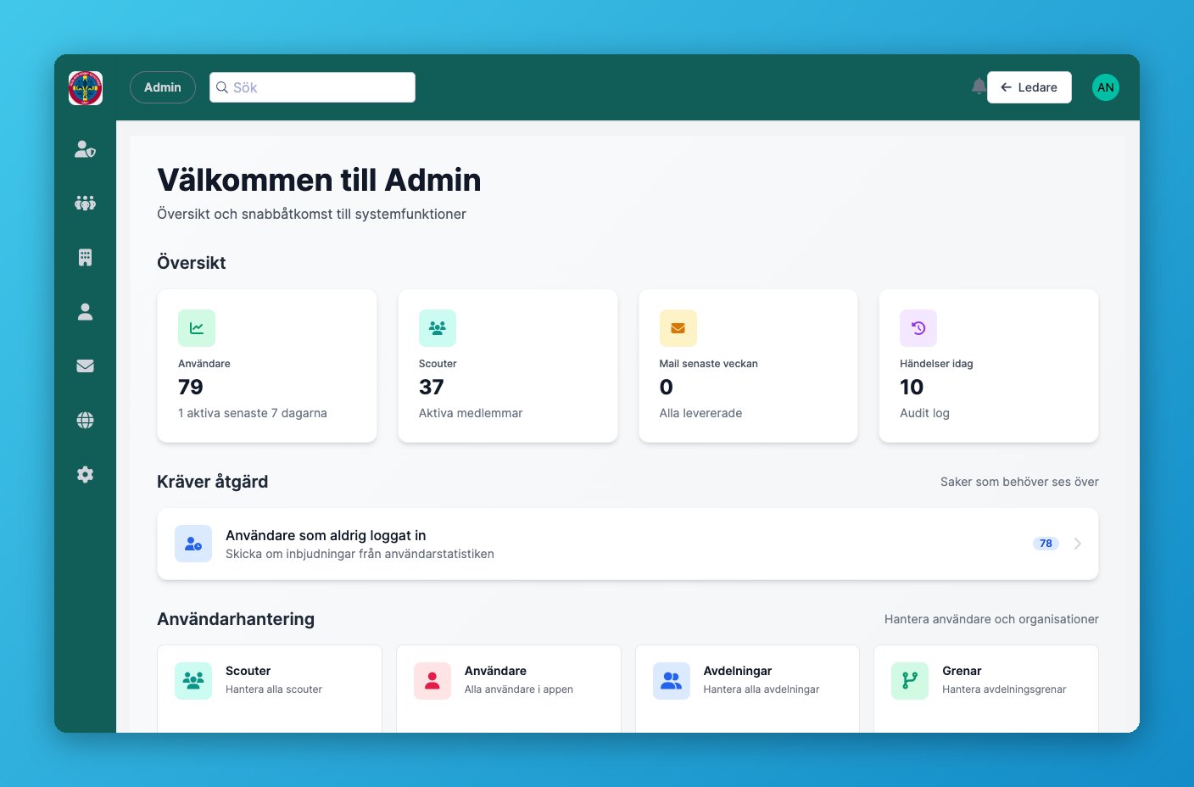Image resolution: width=1194 pixels, height=787 pixels.
Task: Open the building sidebar icon
Action: [86, 258]
